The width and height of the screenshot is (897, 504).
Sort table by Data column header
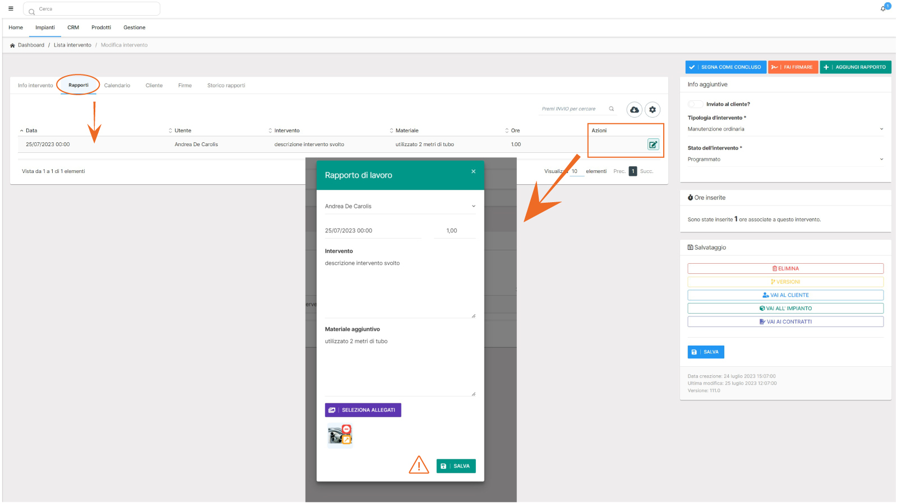[31, 130]
